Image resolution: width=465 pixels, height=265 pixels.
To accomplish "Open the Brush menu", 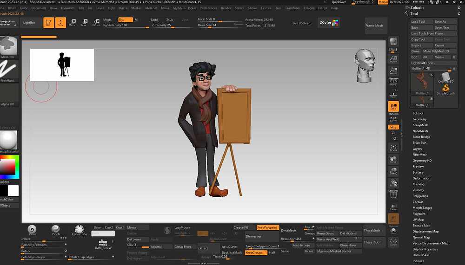I will click(x=12, y=8).
